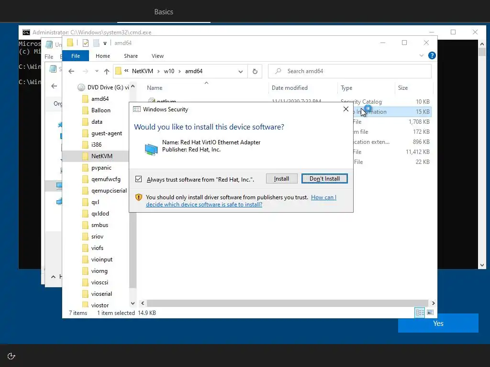The width and height of the screenshot is (490, 367).
Task: Click the 10 KB Security Catalog file row
Action: coord(289,101)
